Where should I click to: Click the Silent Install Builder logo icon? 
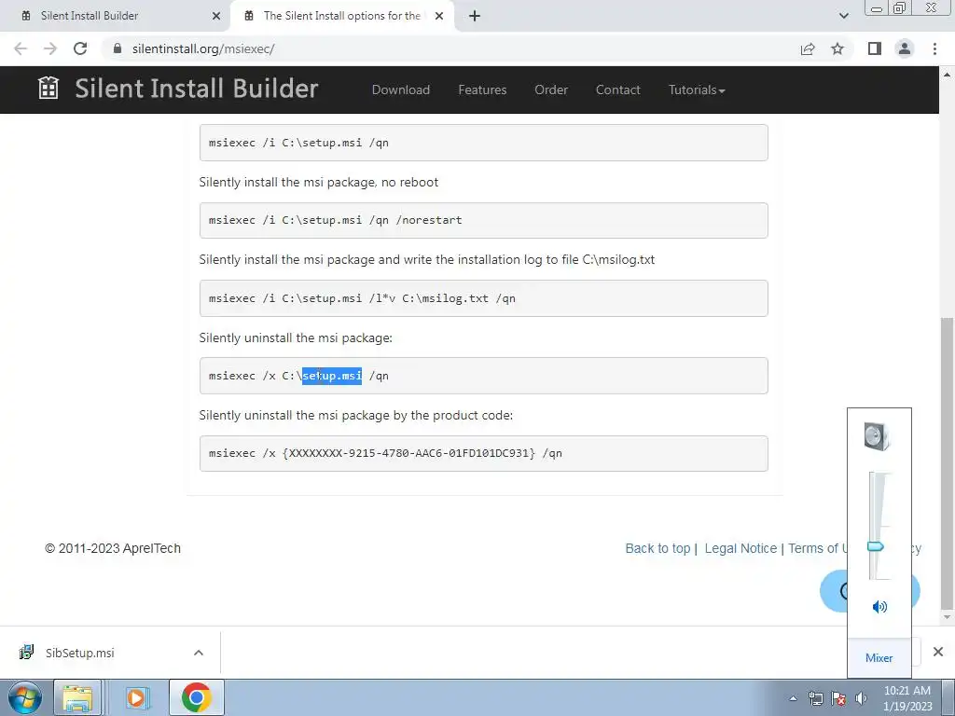48,89
